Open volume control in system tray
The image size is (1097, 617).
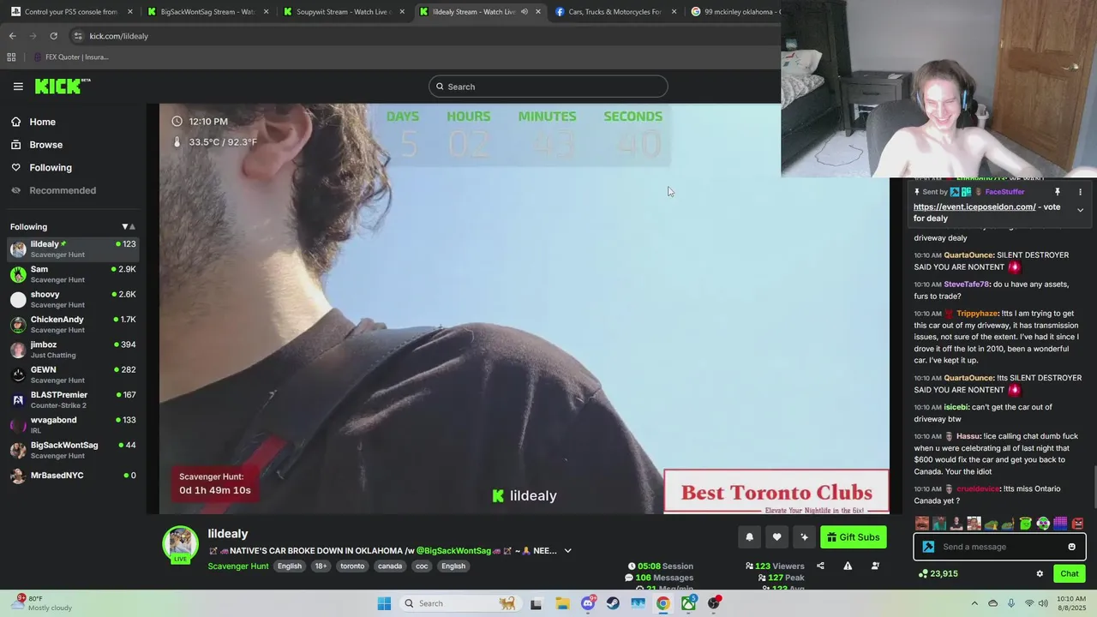1044,603
